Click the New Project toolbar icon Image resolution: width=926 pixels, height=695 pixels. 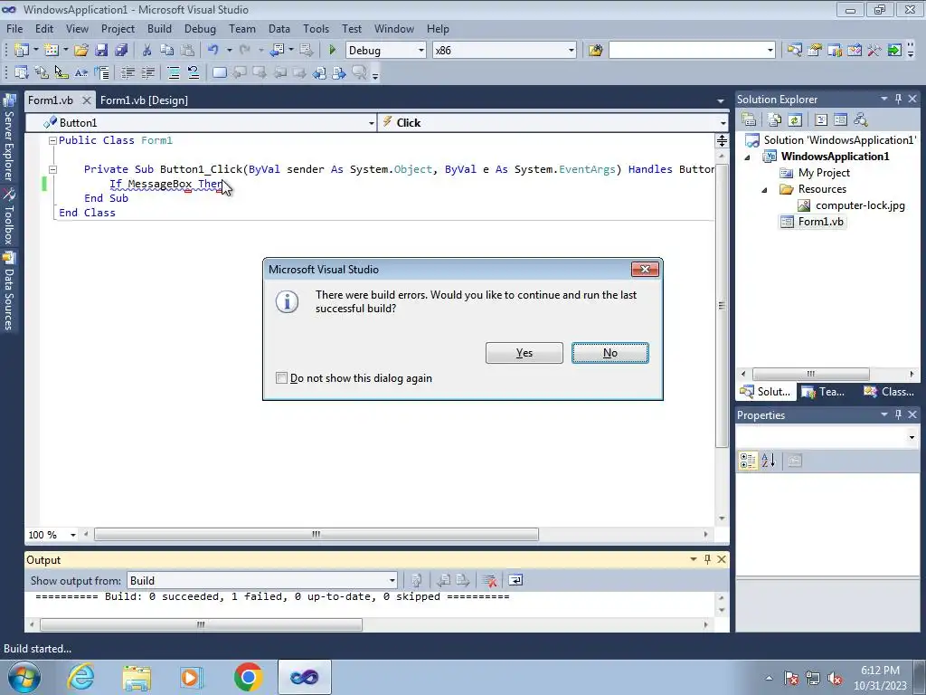click(x=22, y=51)
